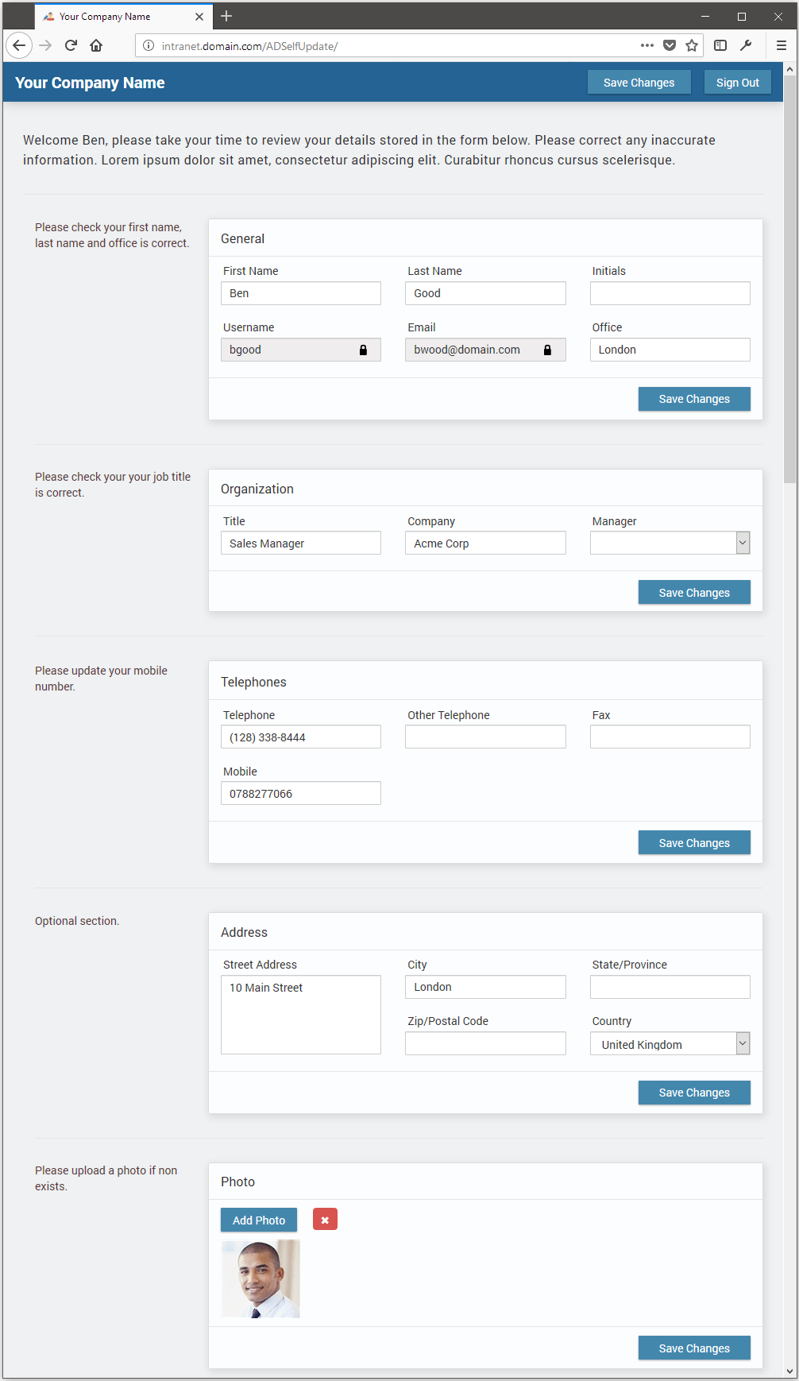Viewport: 799px width, 1381px height.
Task: Click the City field
Action: pos(485,987)
